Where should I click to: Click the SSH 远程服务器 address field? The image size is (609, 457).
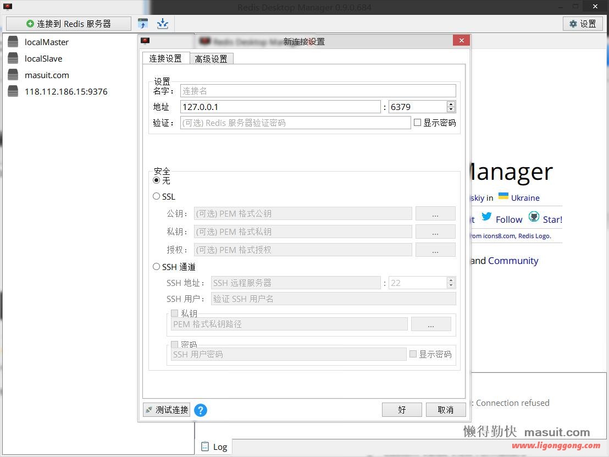click(296, 283)
